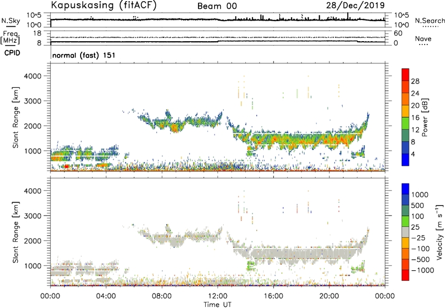Click the 'Freq. [MHz]' label
Image resolution: width=445 pixels, height=308 pixels.
10,37
